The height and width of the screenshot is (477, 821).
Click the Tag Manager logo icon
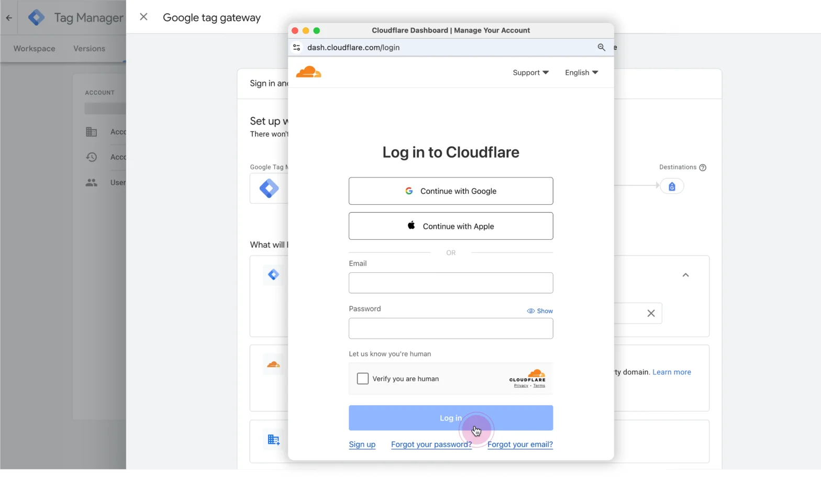(36, 17)
